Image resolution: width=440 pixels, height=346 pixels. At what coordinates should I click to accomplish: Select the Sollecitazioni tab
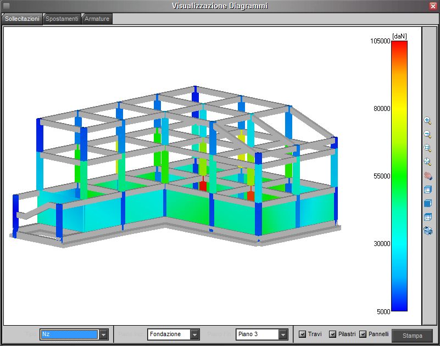[x=22, y=19]
